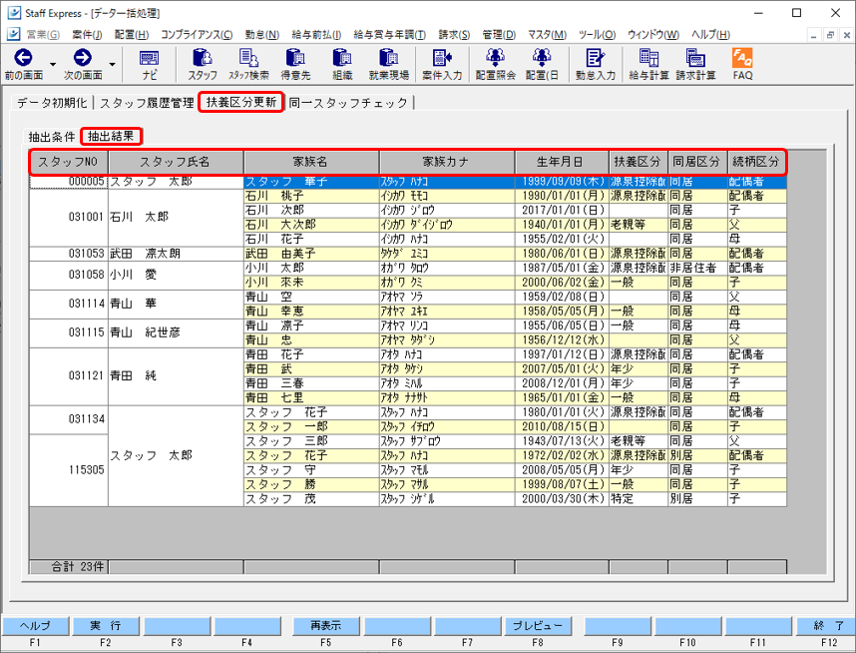
Task: Open the 請求(S) menu
Action: 454,35
